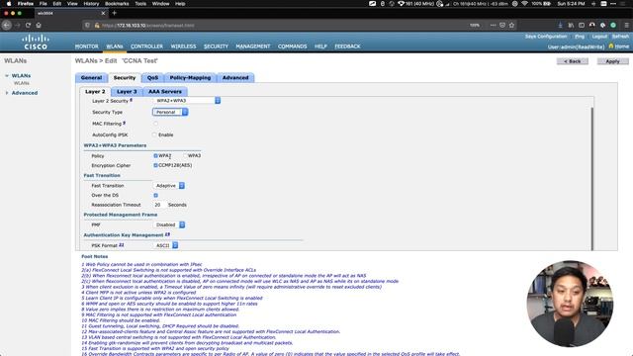Enable the WPA3 policy checkbox
Image resolution: width=633 pixels, height=356 pixels.
pyautogui.click(x=185, y=155)
